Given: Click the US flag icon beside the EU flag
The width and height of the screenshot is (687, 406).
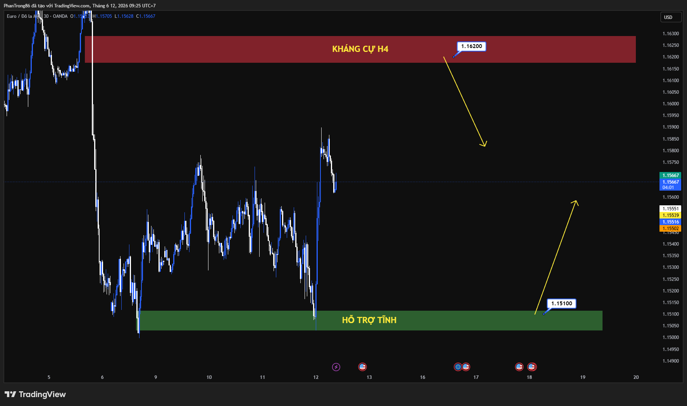Looking at the screenshot, I should click(x=466, y=366).
